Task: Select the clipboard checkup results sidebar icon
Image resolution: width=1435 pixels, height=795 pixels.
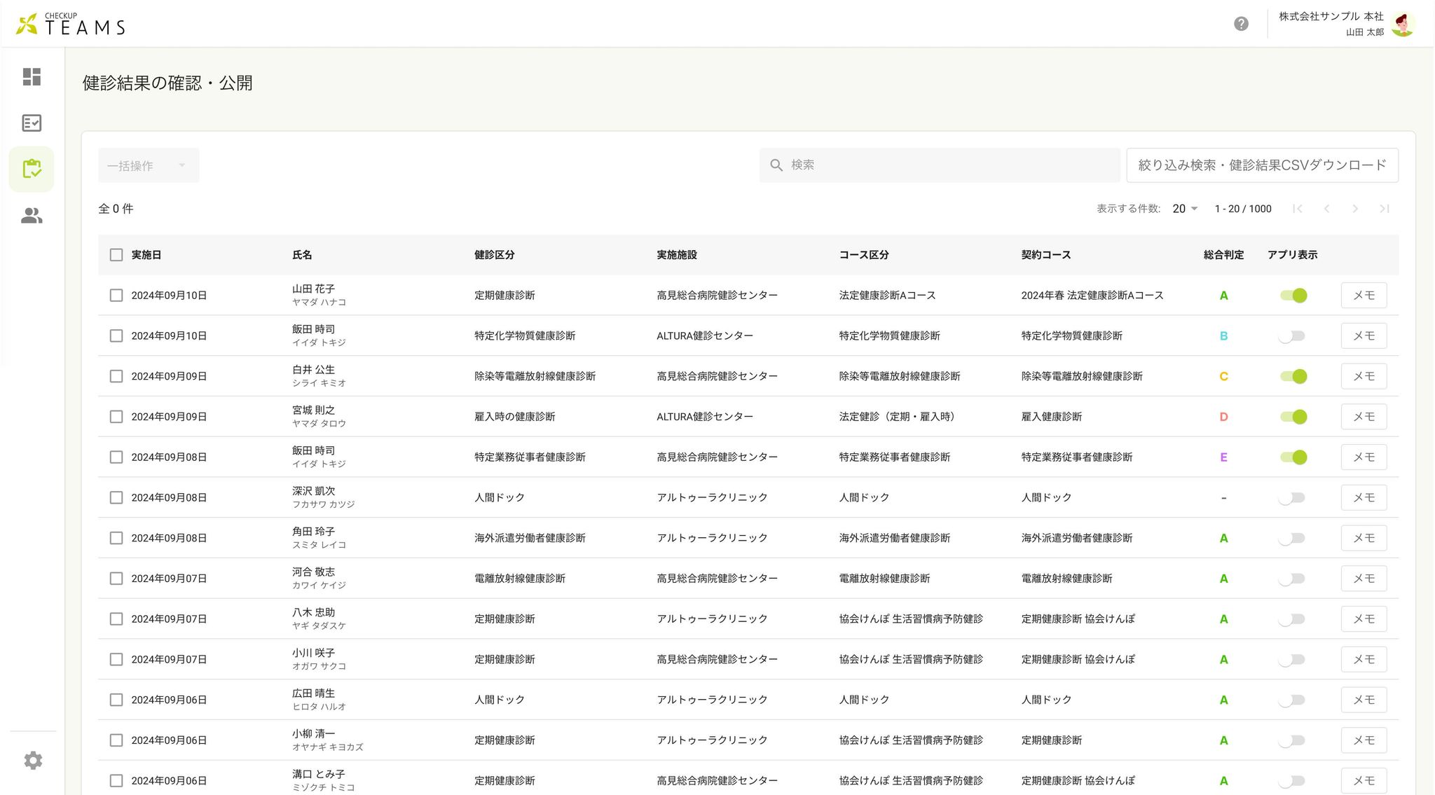Action: (x=32, y=169)
